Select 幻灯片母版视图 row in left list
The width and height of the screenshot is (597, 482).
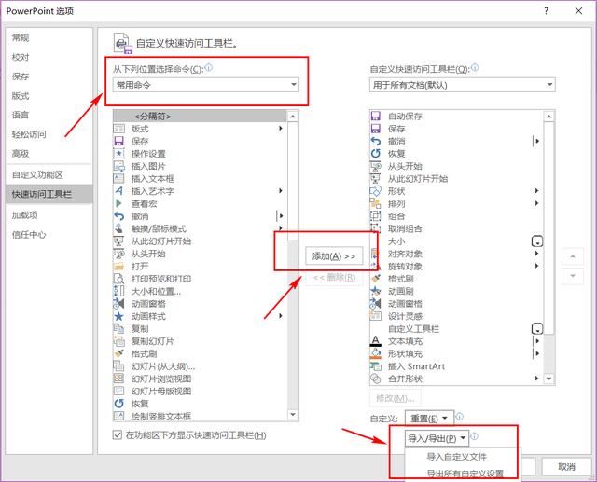[x=201, y=391]
